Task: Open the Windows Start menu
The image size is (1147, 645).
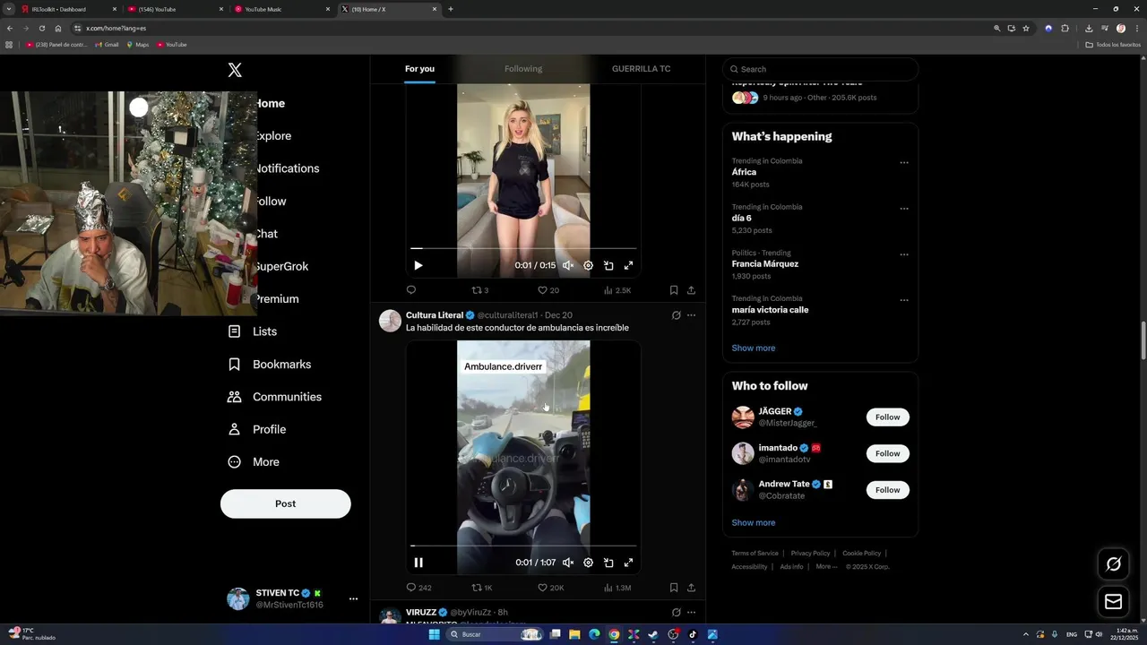Action: pyautogui.click(x=435, y=634)
